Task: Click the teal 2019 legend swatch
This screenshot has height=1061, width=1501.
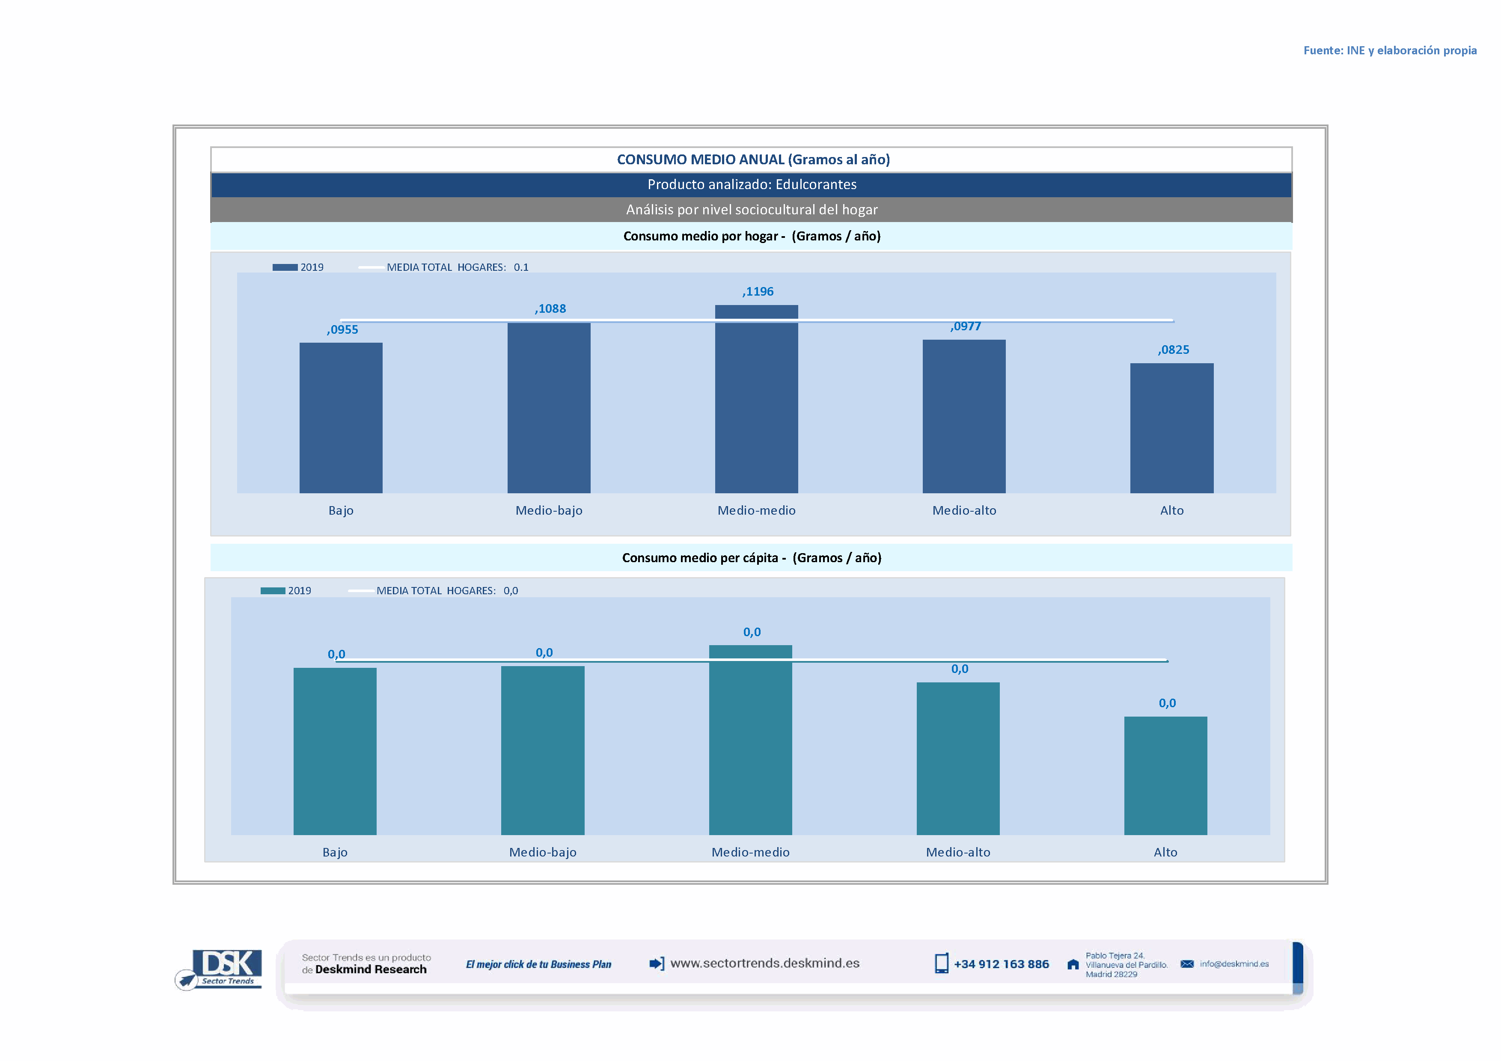Action: click(x=273, y=590)
